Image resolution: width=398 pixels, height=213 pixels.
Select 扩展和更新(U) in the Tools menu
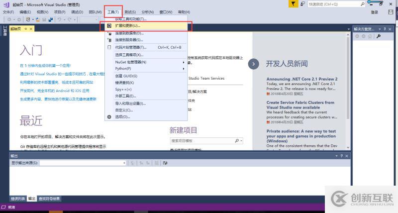point(146,26)
